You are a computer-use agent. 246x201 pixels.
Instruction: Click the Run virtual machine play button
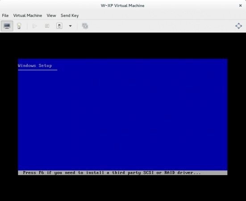click(34, 26)
